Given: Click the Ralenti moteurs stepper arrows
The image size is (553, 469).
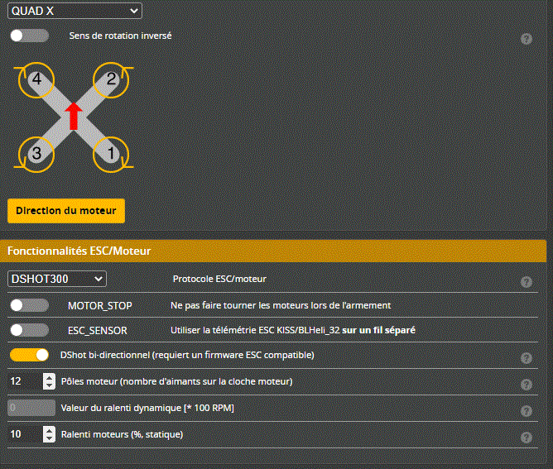Looking at the screenshot, I should pos(49,434).
